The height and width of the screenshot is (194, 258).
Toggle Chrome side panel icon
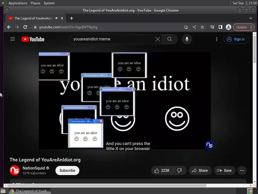point(220,27)
